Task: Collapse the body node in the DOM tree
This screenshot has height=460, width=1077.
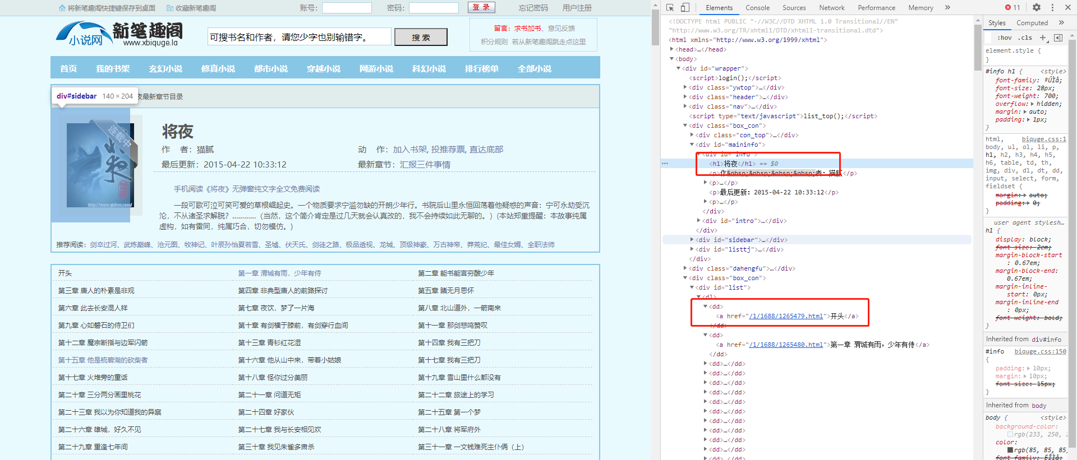Action: [x=671, y=59]
